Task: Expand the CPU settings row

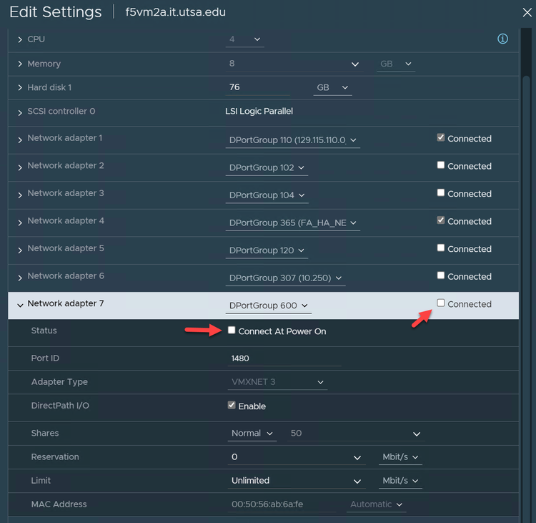Action: click(x=20, y=39)
